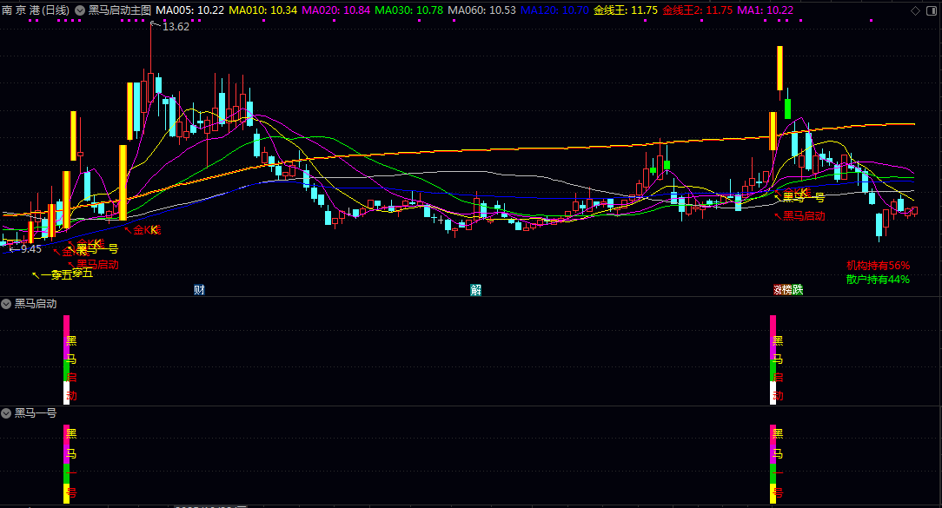The height and width of the screenshot is (508, 942).
Task: Click the 南京港(日线) stock title
Action: pos(36,10)
